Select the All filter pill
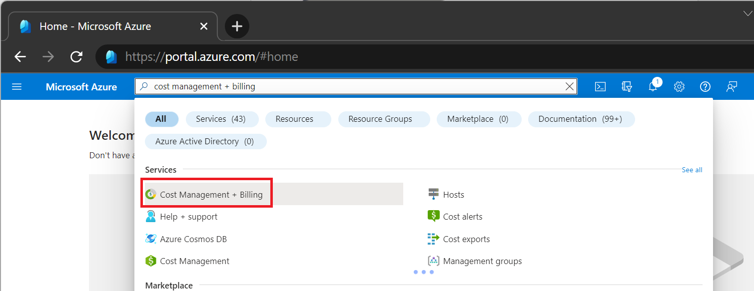Screen dimensions: 754x291 click(161, 119)
